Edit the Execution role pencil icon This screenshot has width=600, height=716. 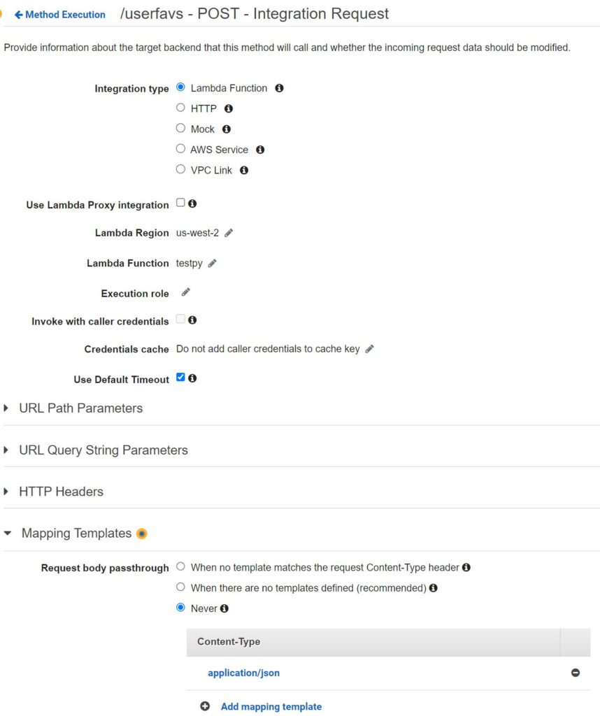(x=186, y=292)
